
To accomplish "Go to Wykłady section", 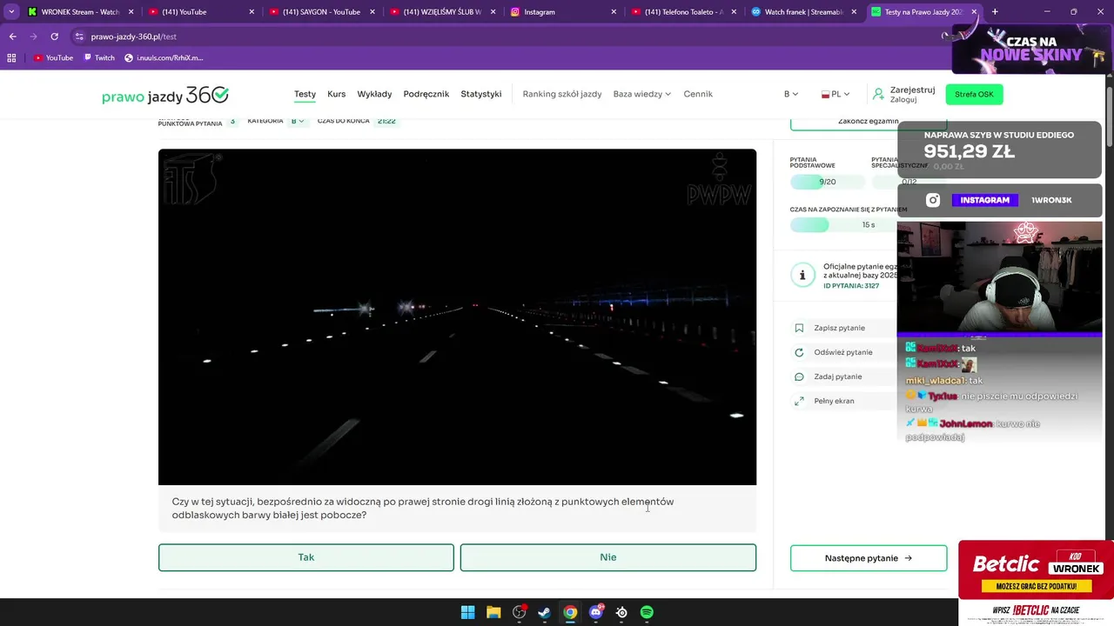I will [x=374, y=94].
